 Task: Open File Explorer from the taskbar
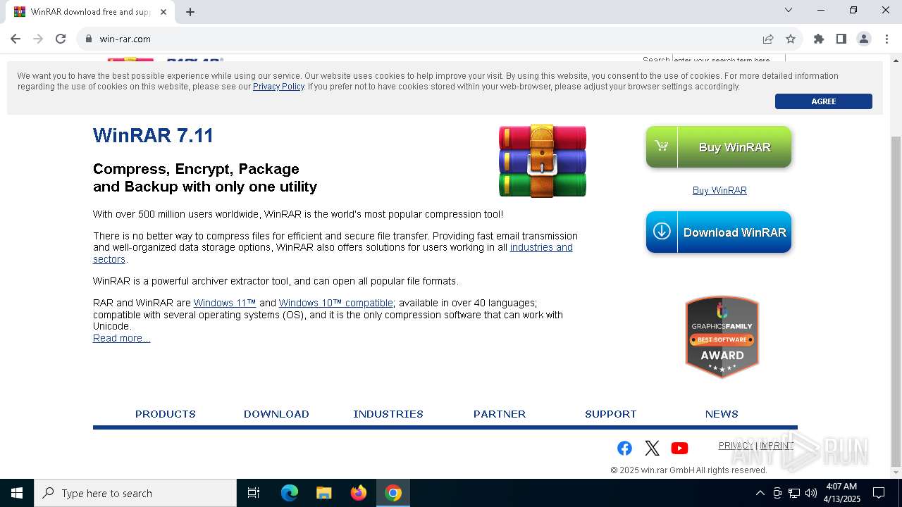coord(323,493)
